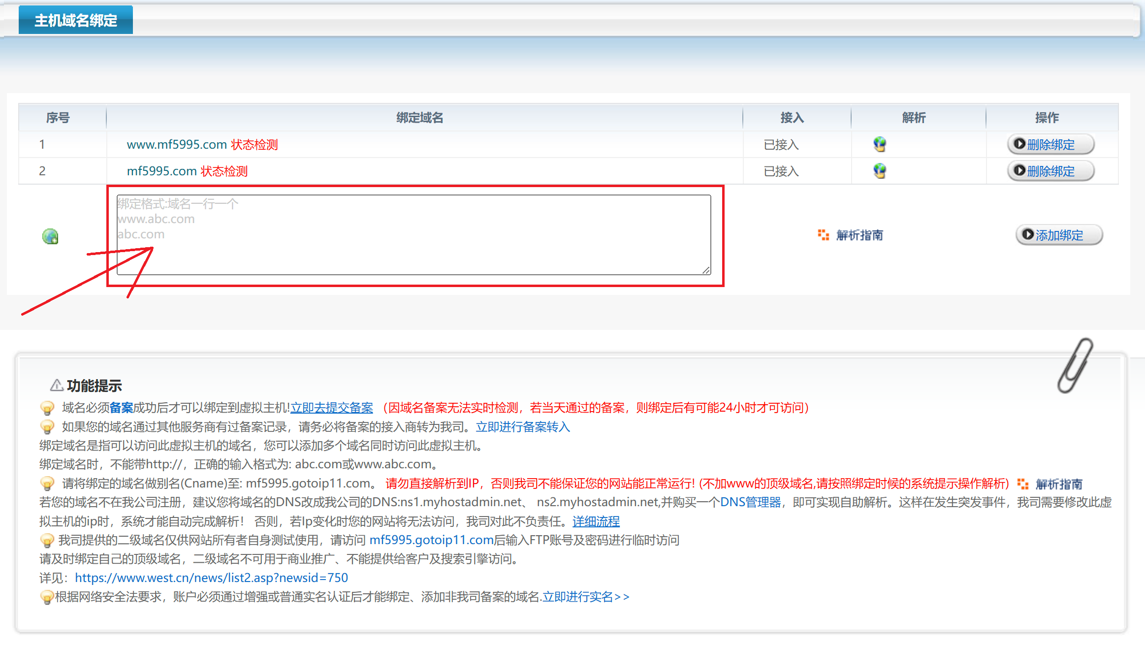
Task: Click orange 解析指南 icon in the Cname tip
Action: tap(1023, 484)
